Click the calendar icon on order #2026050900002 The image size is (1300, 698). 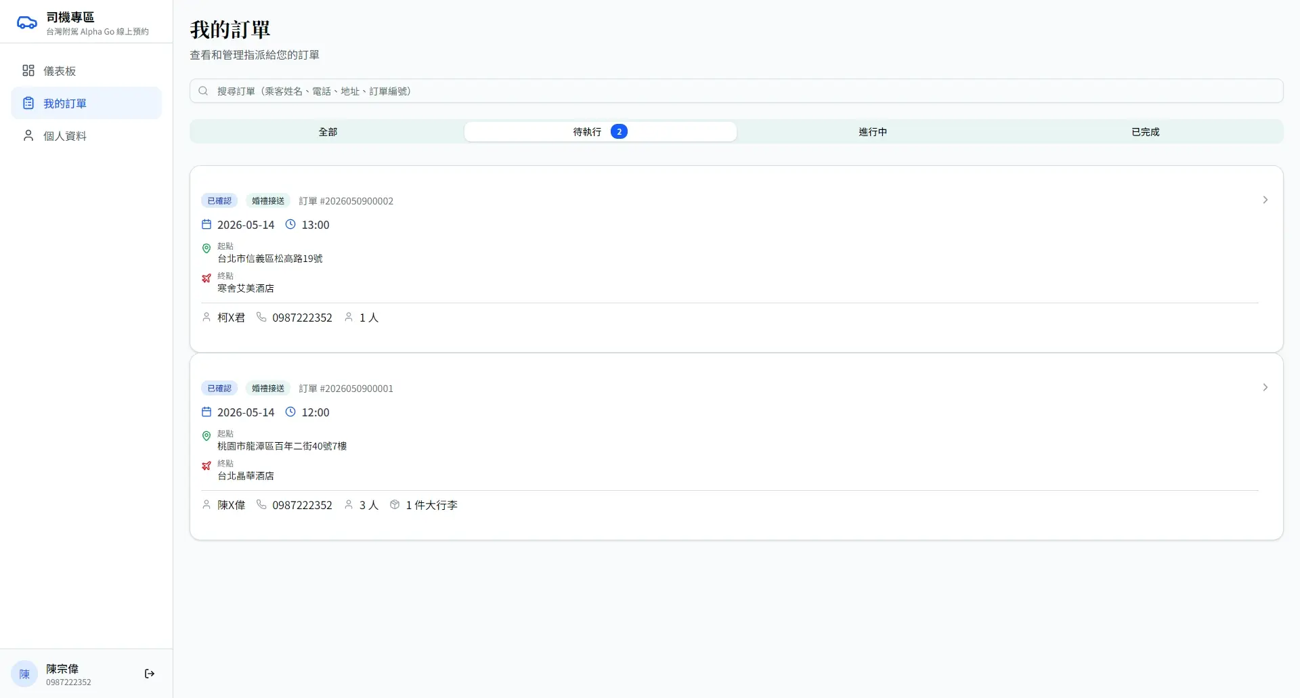(x=207, y=224)
